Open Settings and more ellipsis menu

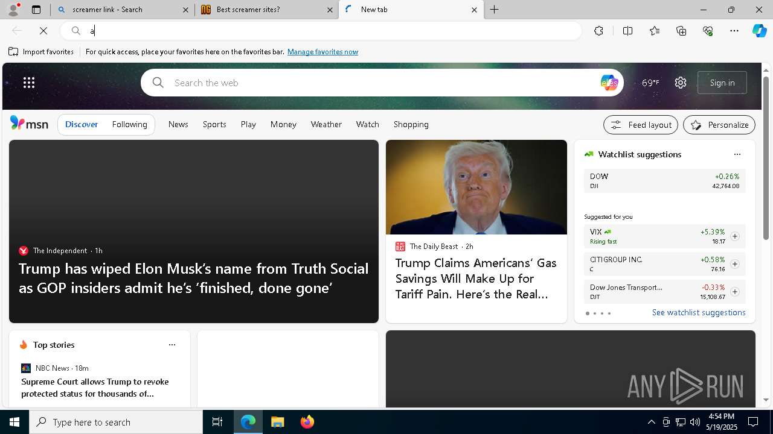[x=734, y=31]
